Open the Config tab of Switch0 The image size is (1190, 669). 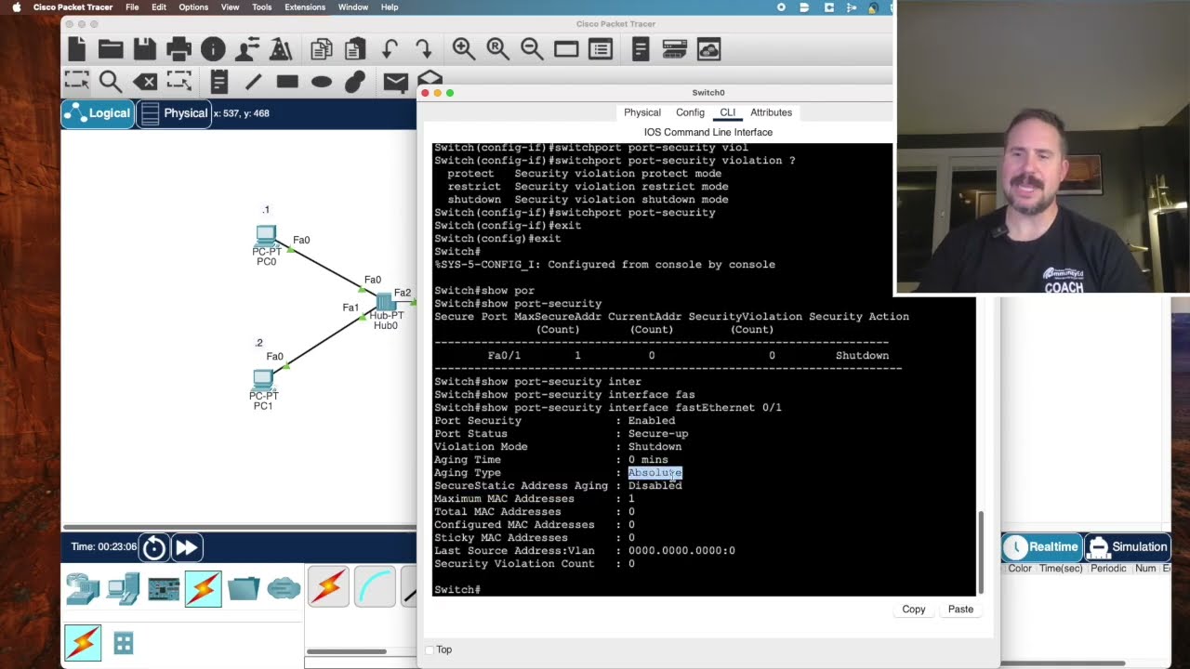click(x=690, y=112)
